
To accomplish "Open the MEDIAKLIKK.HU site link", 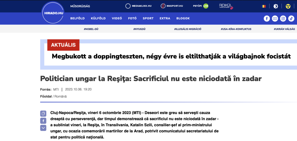I will click(138, 6).
